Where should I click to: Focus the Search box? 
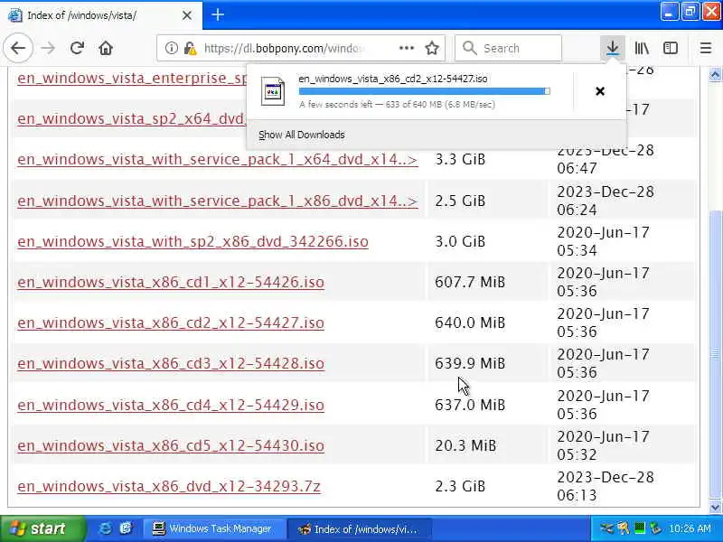point(508,48)
